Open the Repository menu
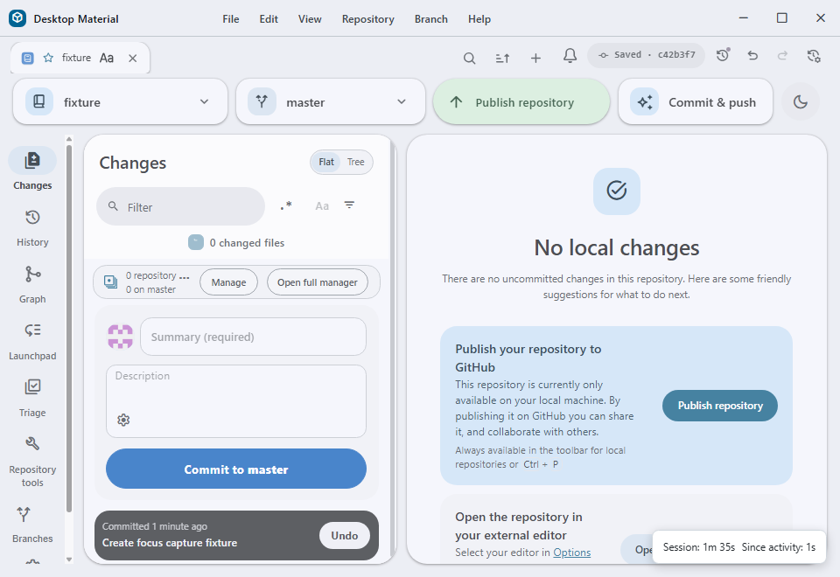840x577 pixels. click(x=368, y=18)
